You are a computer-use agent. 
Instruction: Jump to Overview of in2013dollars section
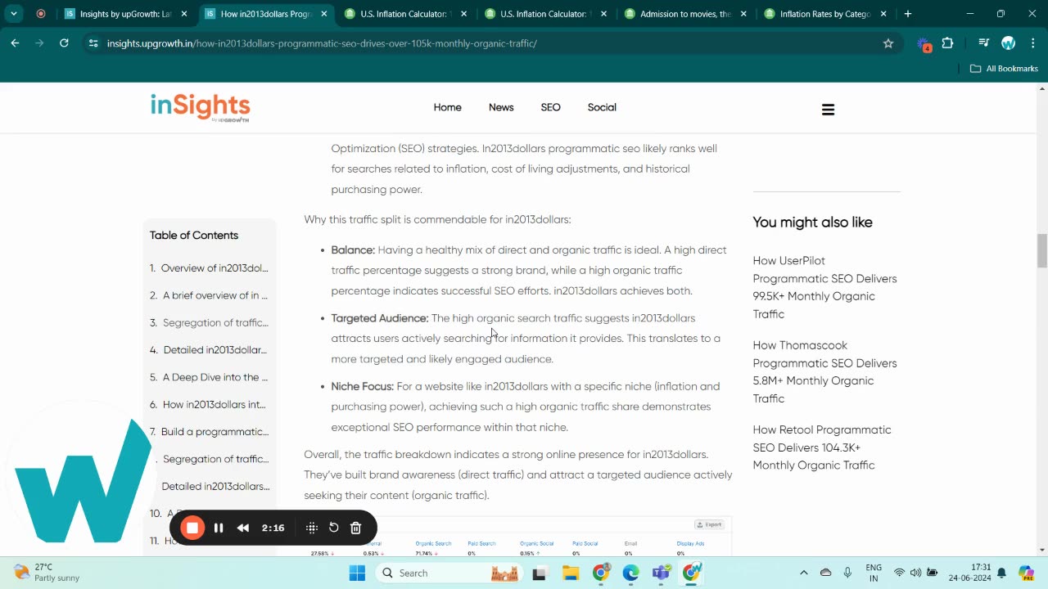(209, 268)
